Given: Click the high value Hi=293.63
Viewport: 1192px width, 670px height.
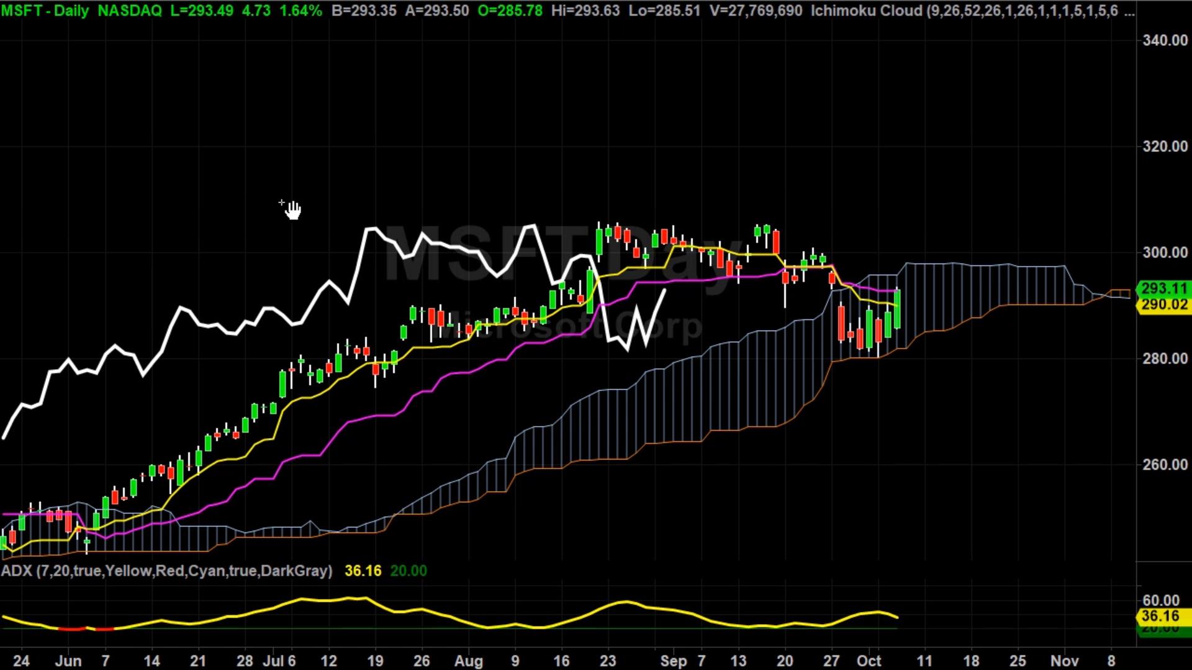Looking at the screenshot, I should 585,11.
